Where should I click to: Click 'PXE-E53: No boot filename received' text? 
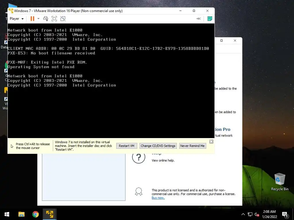51,53
